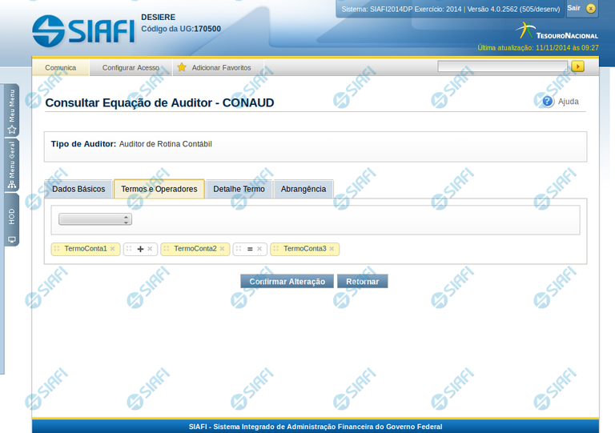Remove TermoConta1 with its X

click(113, 249)
